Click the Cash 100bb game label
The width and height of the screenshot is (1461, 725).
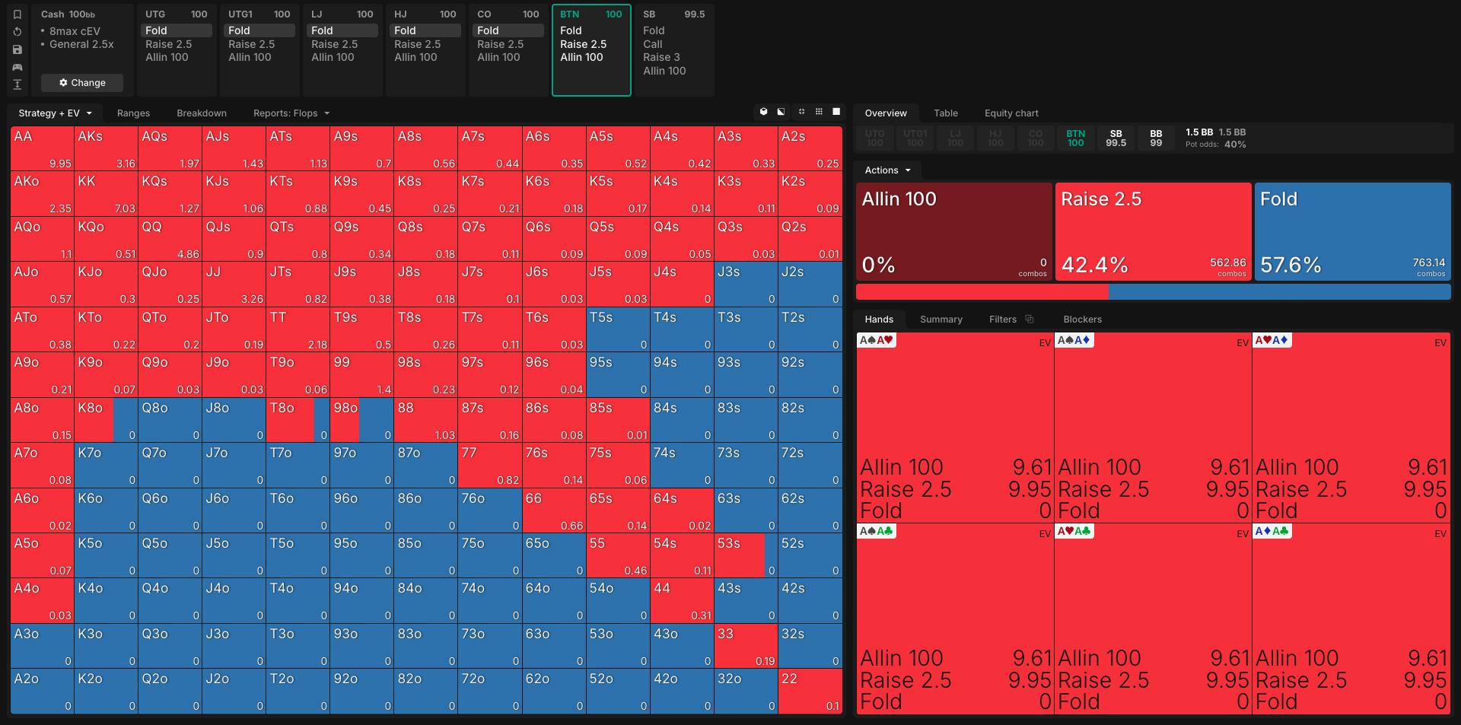tap(68, 14)
